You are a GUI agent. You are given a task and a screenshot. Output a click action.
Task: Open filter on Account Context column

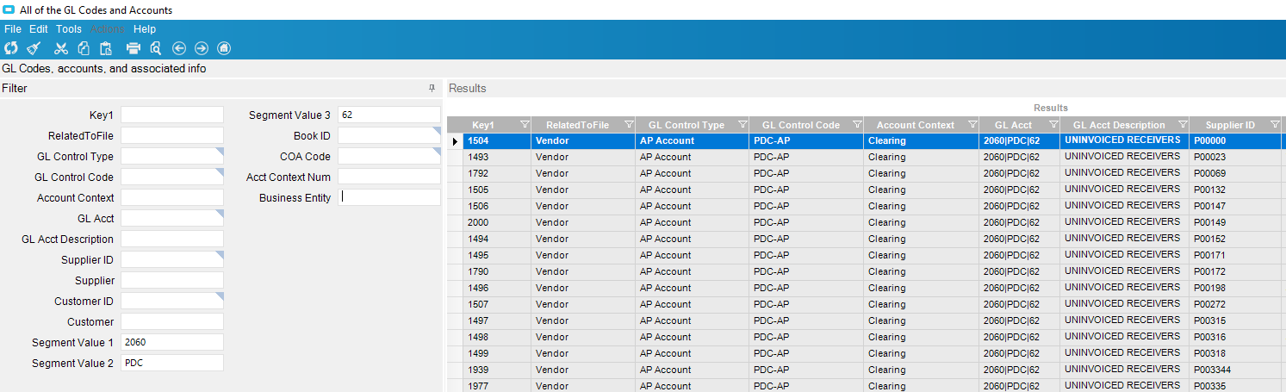click(972, 125)
